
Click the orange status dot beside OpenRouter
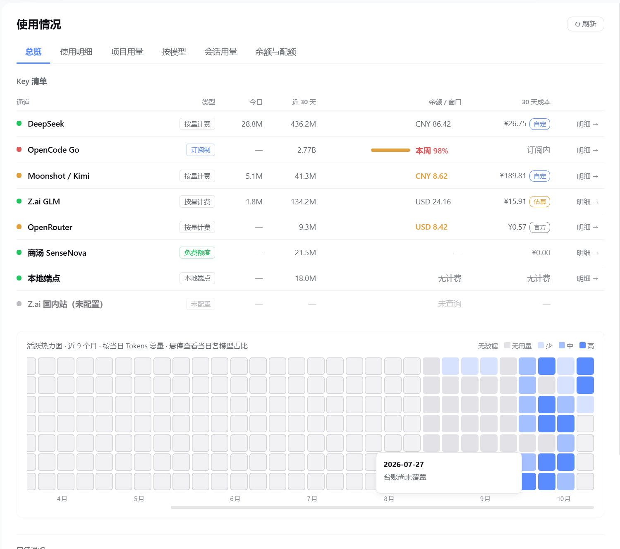coord(19,227)
